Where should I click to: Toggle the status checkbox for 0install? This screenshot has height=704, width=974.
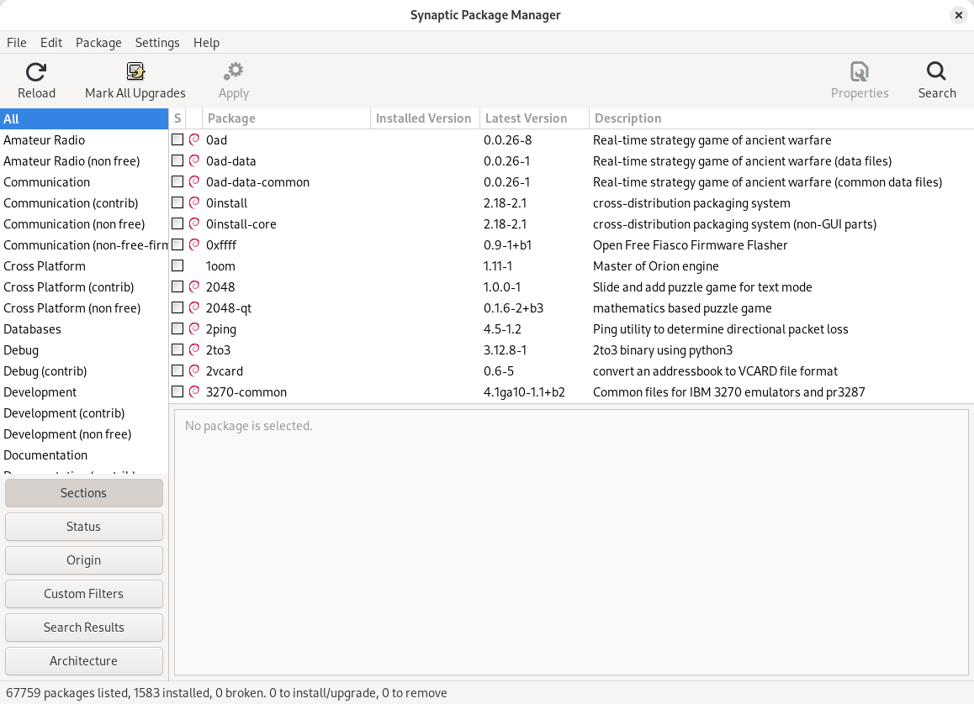click(x=177, y=202)
